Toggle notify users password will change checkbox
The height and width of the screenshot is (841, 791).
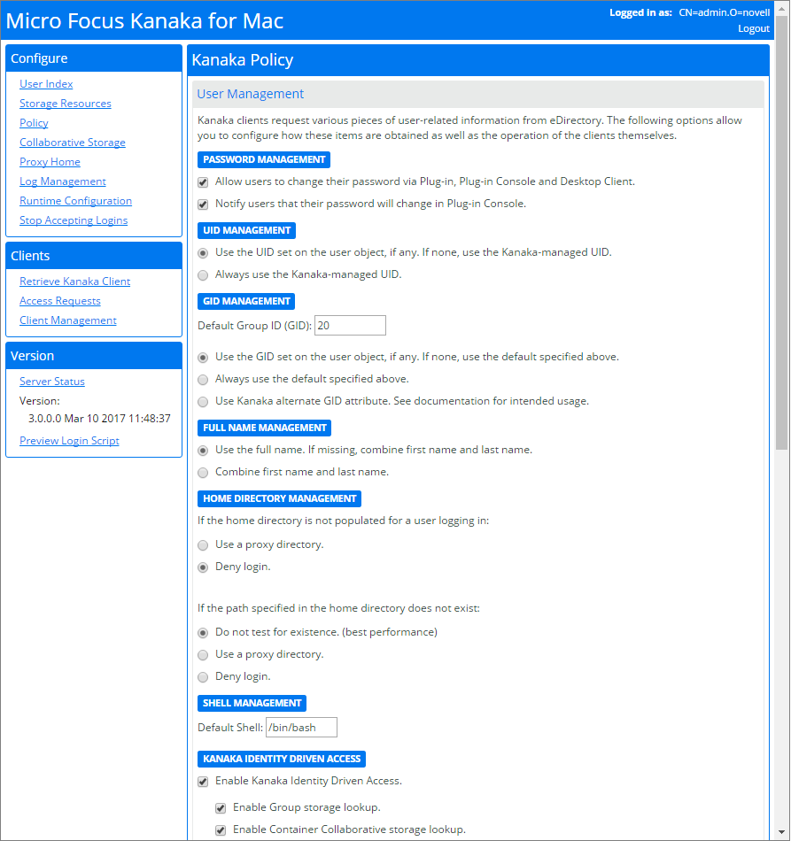(203, 204)
